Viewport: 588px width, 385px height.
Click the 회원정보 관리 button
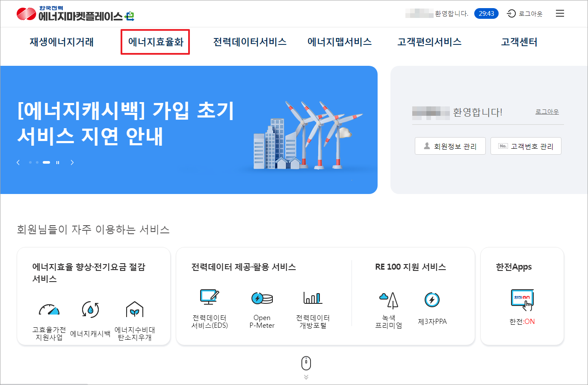point(450,146)
